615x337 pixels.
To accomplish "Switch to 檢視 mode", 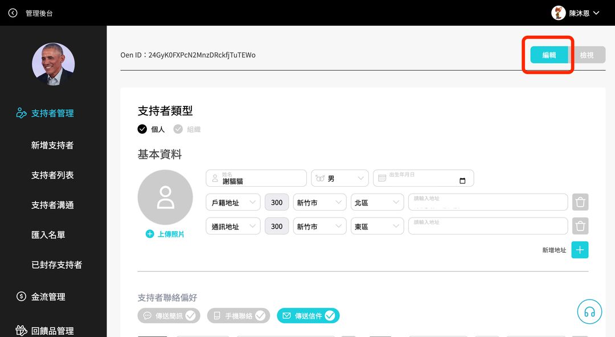I will tap(587, 55).
